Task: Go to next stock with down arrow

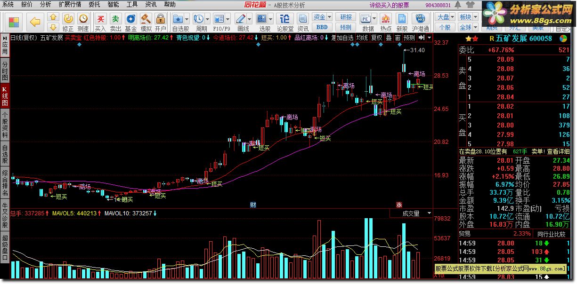Action: click(53, 27)
